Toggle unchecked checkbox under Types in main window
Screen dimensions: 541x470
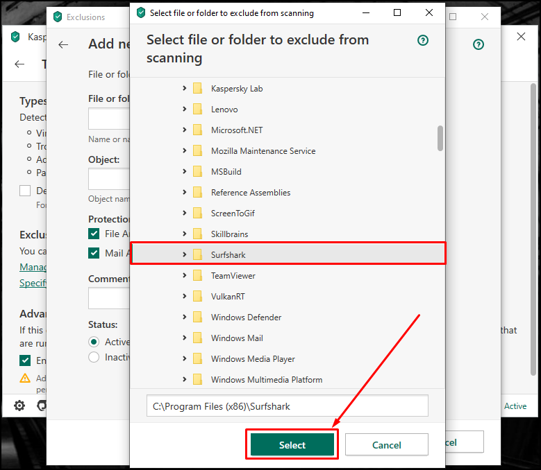(x=25, y=191)
